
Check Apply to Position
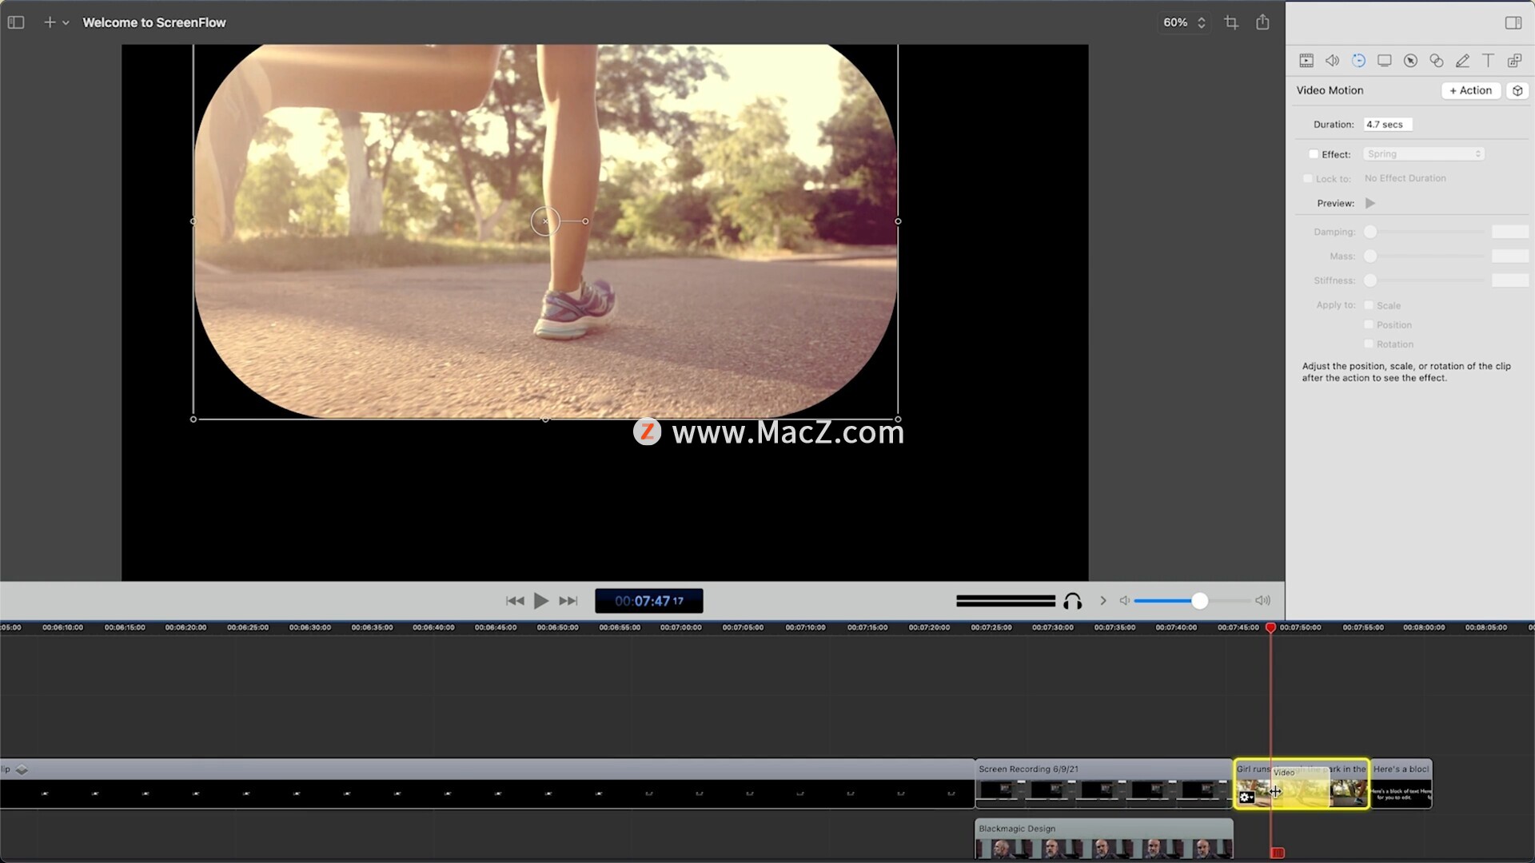1369,324
